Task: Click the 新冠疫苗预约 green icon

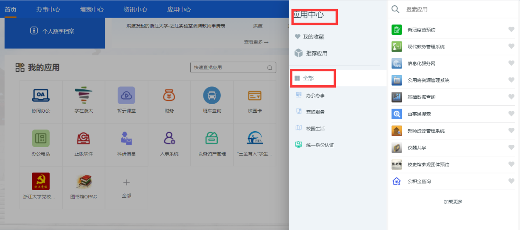Action: point(397,30)
